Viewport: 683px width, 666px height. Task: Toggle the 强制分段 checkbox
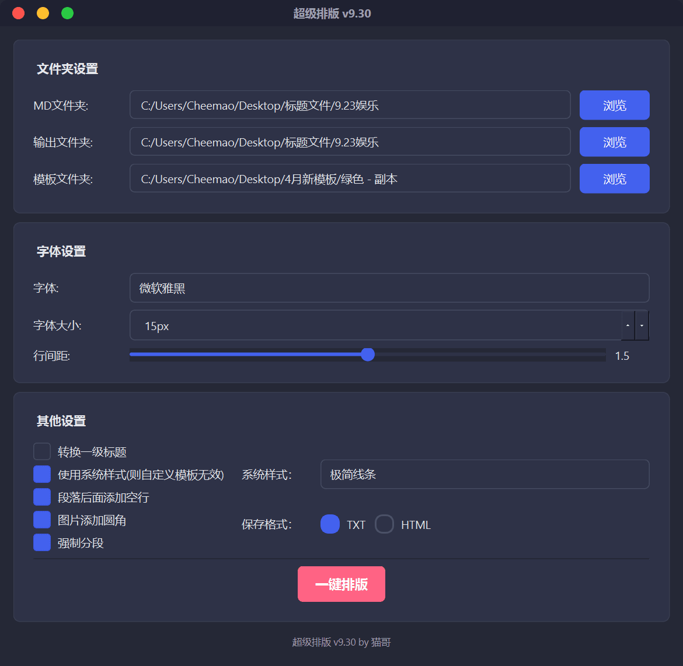tap(42, 542)
